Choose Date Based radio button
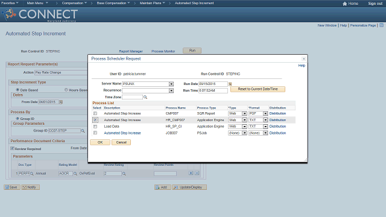The height and width of the screenshot is (217, 386). tap(17, 90)
